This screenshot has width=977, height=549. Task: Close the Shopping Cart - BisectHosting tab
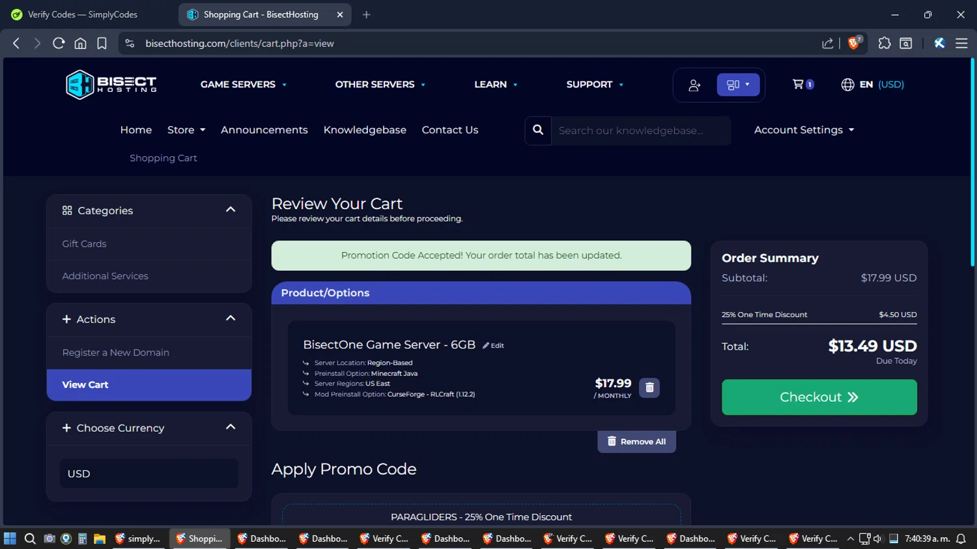(339, 14)
